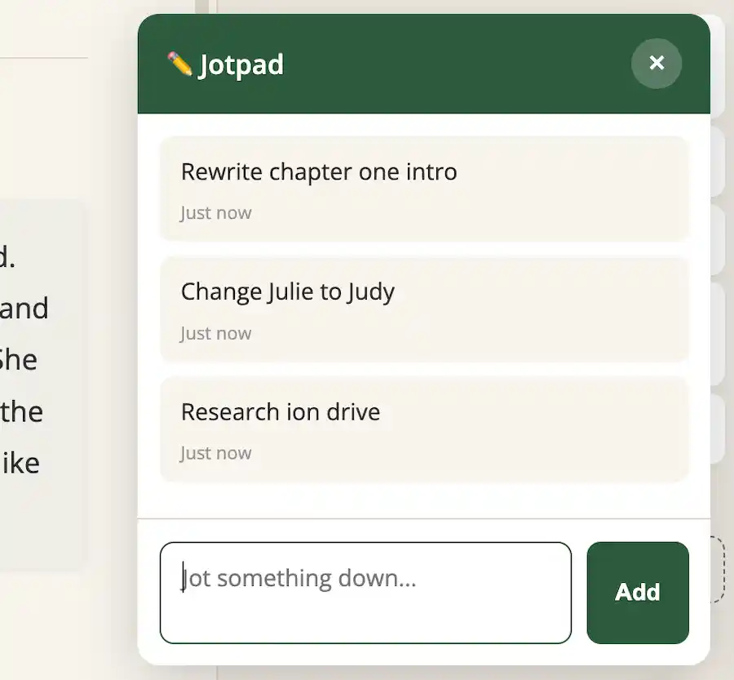Click the Jotpad title text
The height and width of the screenshot is (680, 734).
pos(241,64)
